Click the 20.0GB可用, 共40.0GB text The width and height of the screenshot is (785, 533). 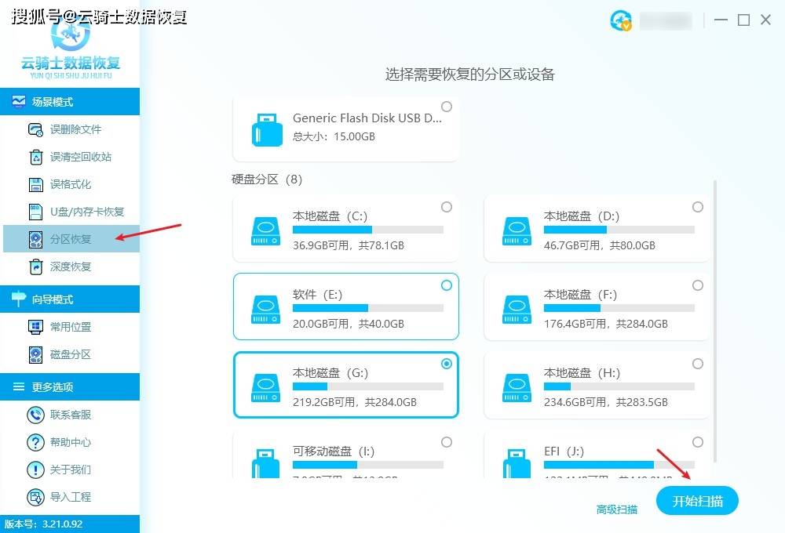click(349, 324)
